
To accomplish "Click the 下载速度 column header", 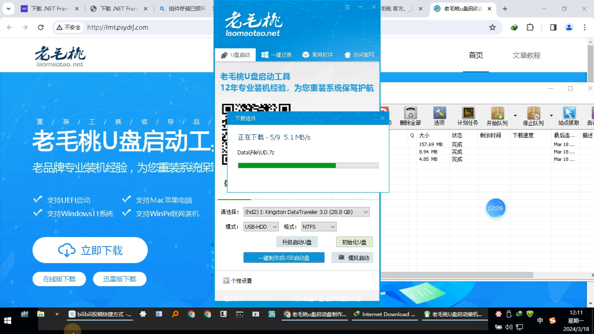I will click(x=530, y=135).
